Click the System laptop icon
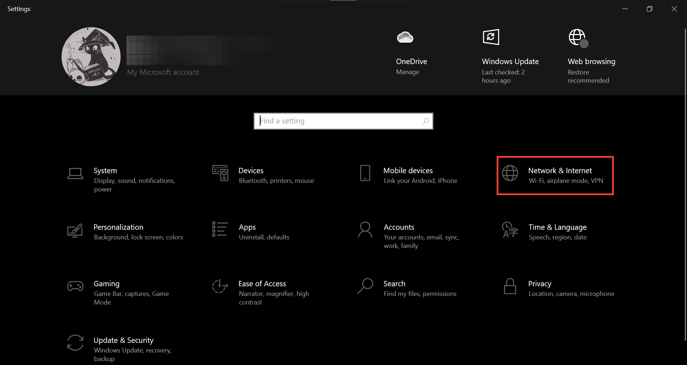 pos(75,174)
